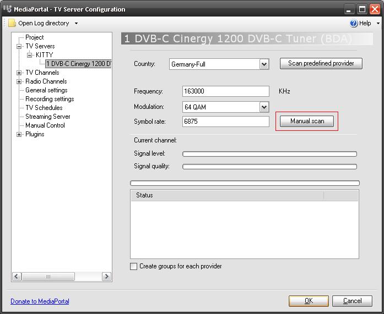Image resolution: width=384 pixels, height=314 pixels.
Task: Open Streaming Server in the sidebar
Action: tap(48, 117)
